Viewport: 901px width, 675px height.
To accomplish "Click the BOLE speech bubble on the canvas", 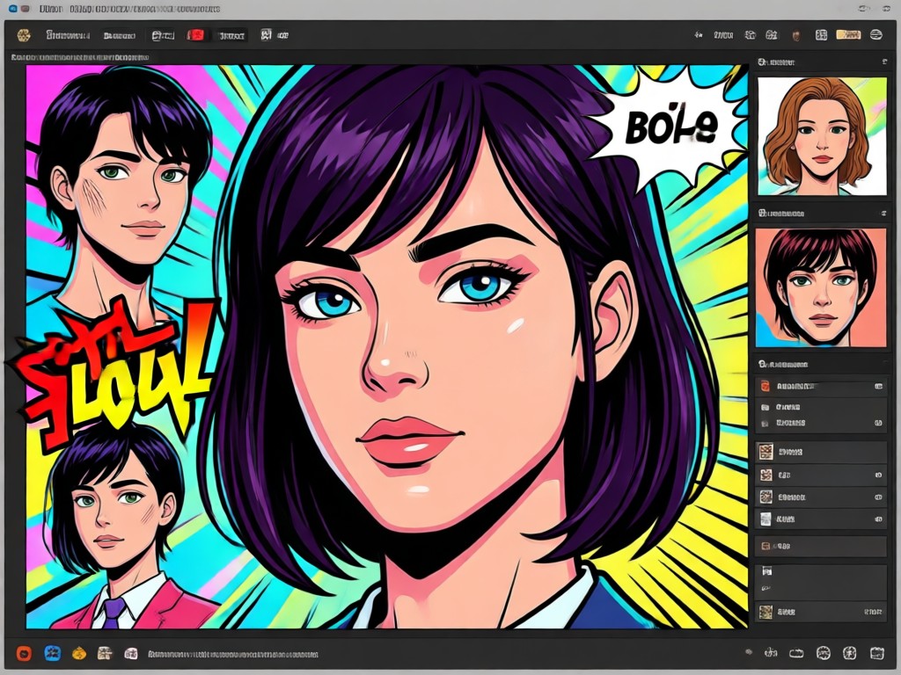I will 672,127.
